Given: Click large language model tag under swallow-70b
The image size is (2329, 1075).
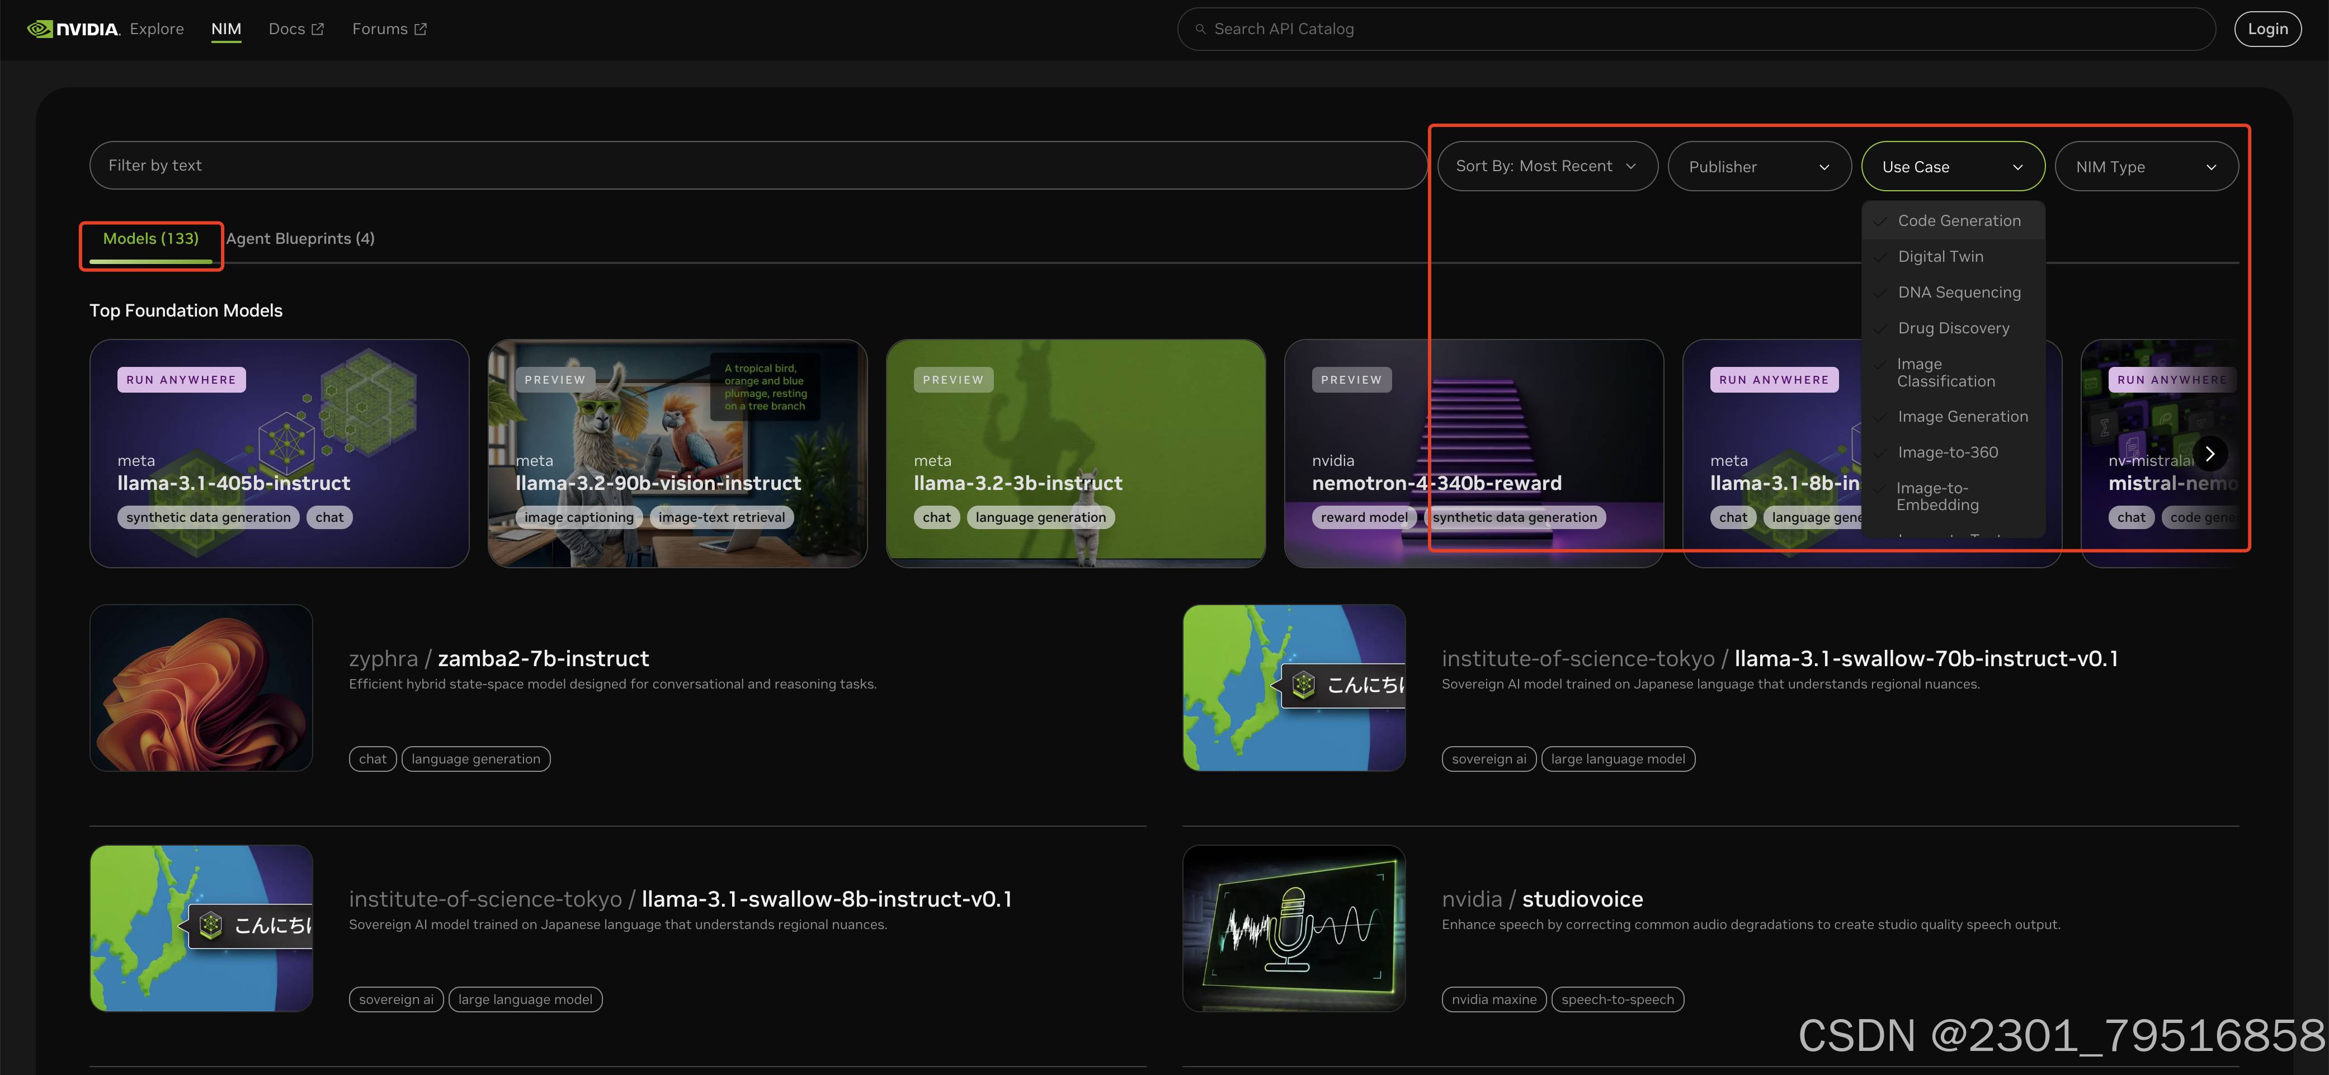Looking at the screenshot, I should [1618, 758].
